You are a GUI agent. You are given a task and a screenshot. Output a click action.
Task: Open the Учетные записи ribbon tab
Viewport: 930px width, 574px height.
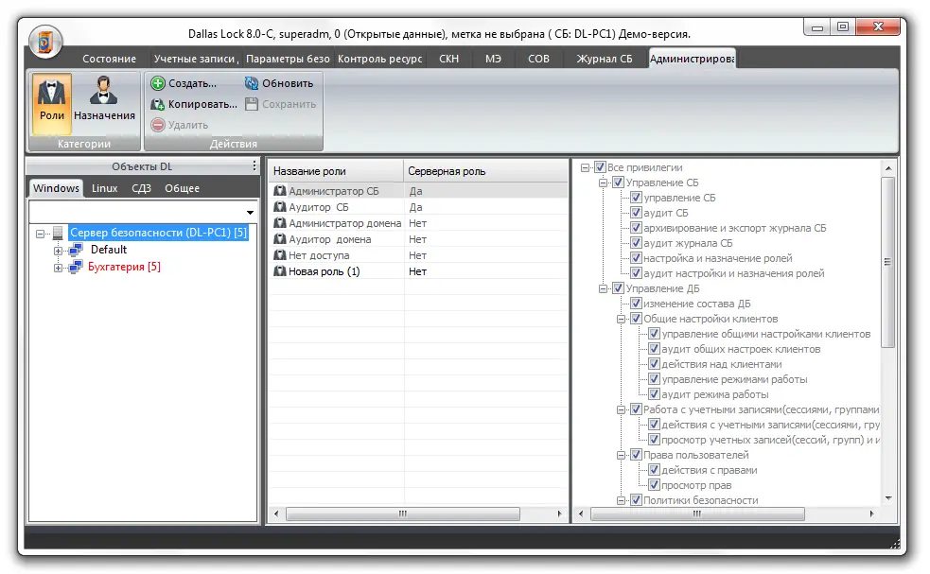(196, 59)
